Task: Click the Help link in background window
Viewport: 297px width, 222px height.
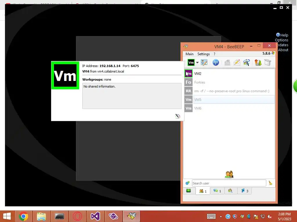Action: pyautogui.click(x=282, y=35)
